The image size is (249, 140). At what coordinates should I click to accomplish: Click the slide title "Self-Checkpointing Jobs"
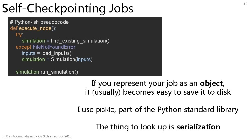[x=67, y=8]
